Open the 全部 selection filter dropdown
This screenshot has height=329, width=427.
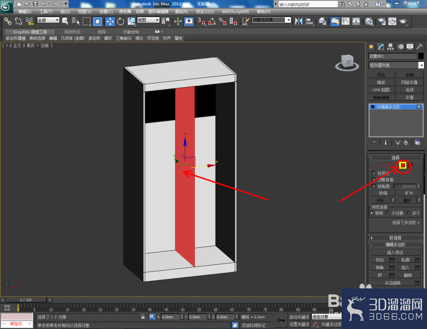48,20
